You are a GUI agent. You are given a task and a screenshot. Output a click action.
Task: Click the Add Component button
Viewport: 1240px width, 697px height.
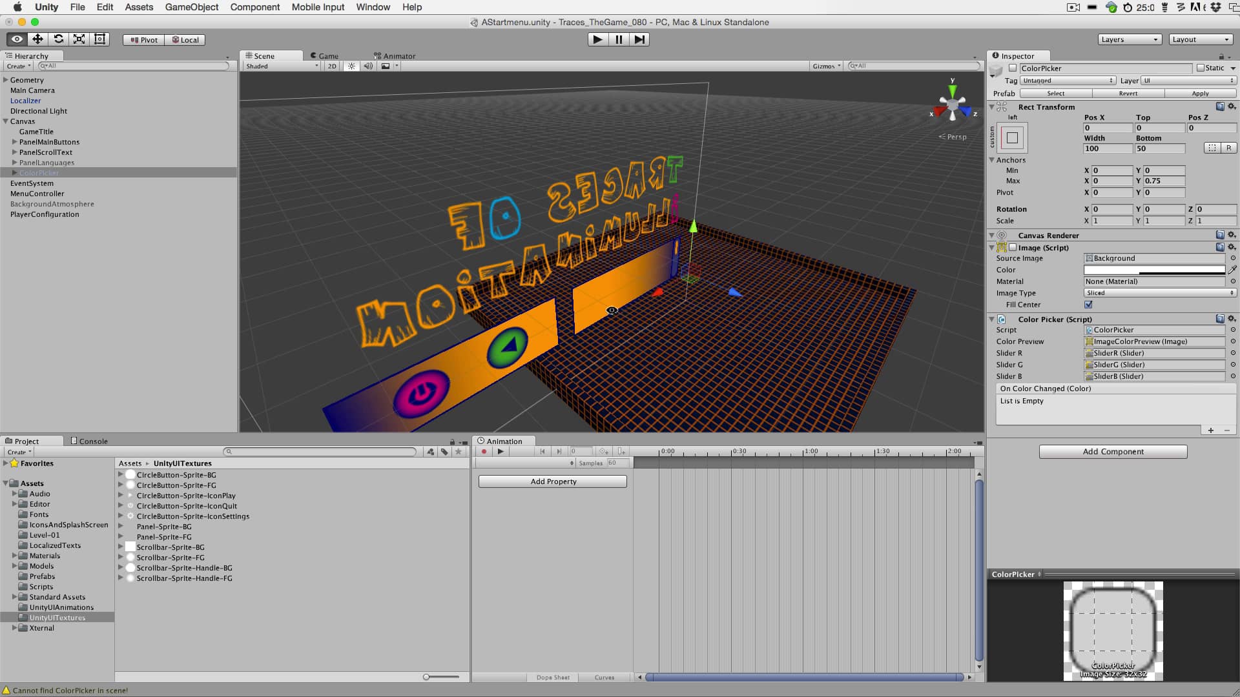[1112, 451]
